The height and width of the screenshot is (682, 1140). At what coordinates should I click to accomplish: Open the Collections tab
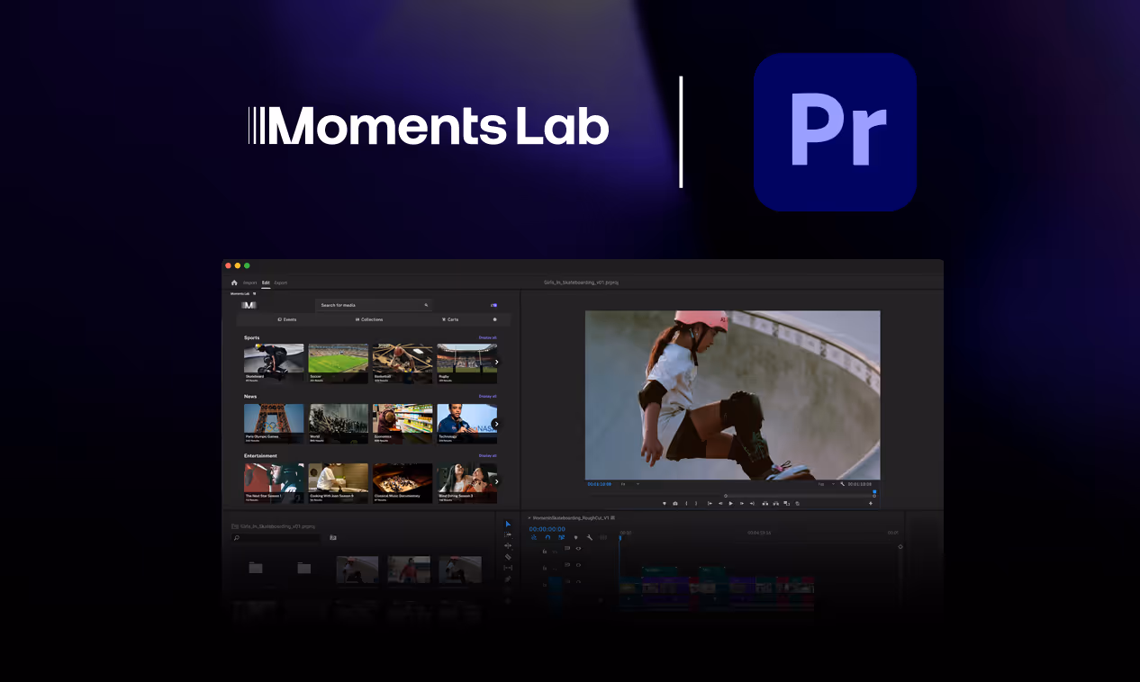click(x=369, y=319)
